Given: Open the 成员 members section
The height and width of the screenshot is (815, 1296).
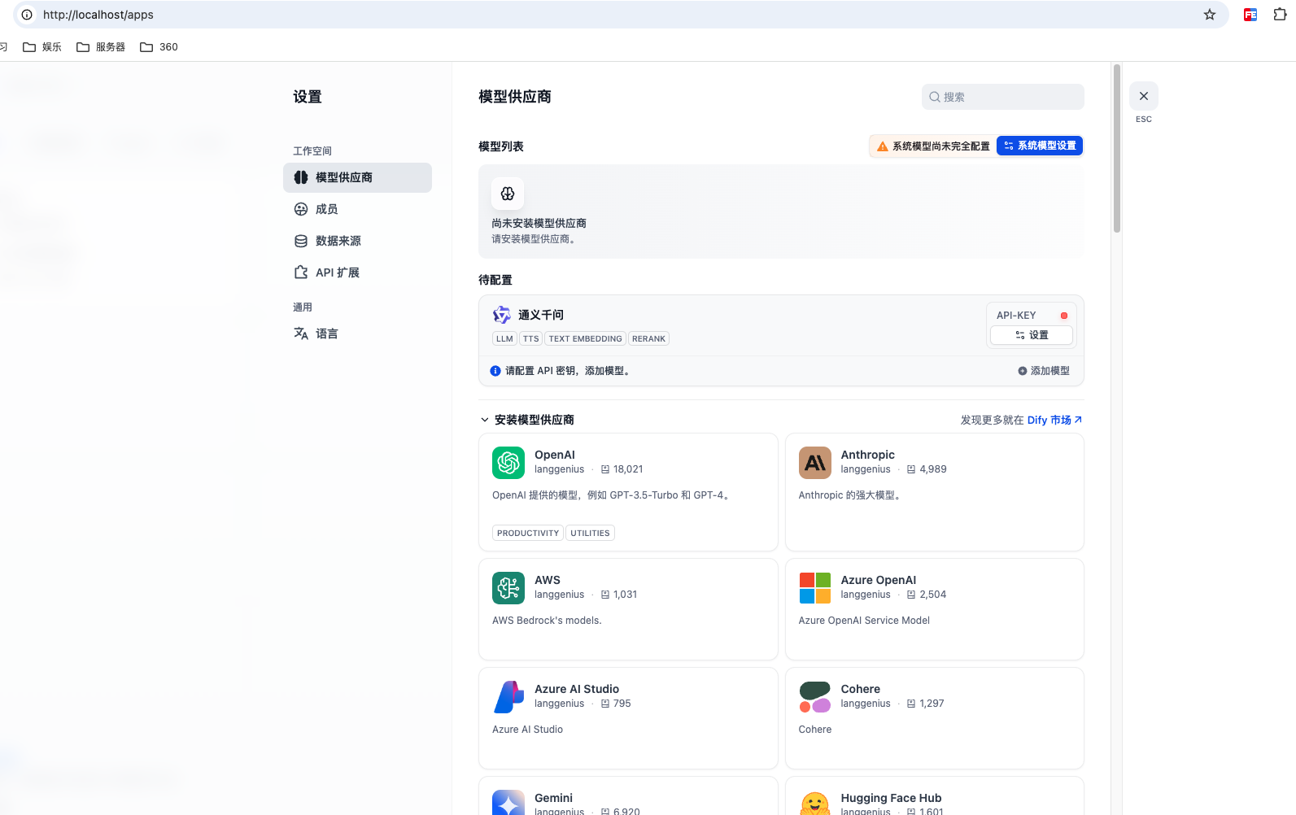Looking at the screenshot, I should (x=357, y=209).
